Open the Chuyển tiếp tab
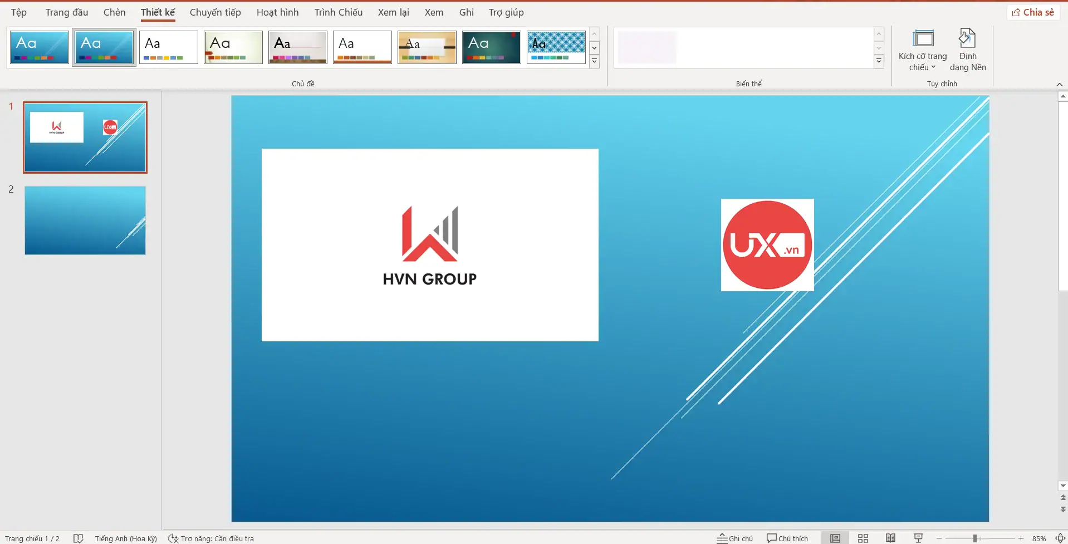1068x544 pixels. coord(215,12)
